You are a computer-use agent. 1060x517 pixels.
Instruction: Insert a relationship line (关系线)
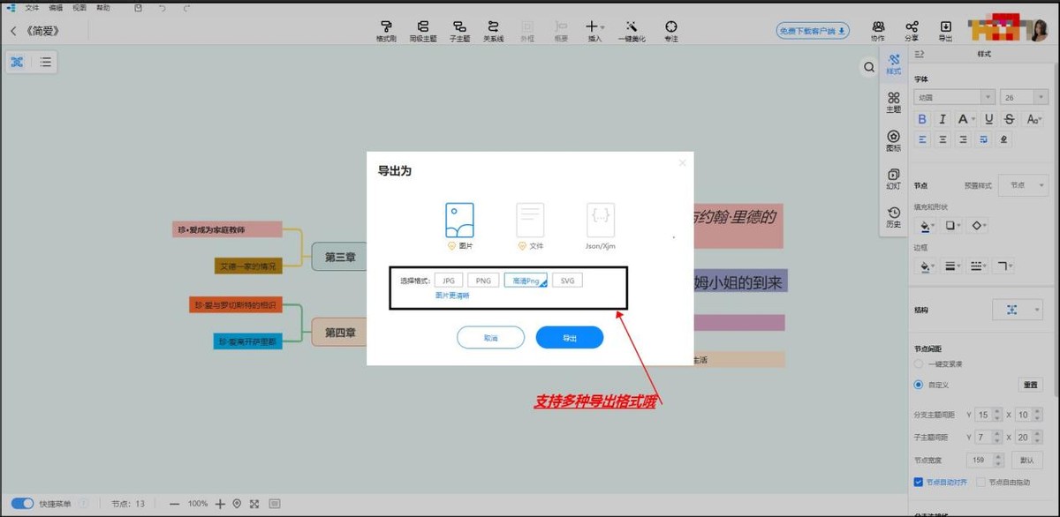[x=493, y=31]
